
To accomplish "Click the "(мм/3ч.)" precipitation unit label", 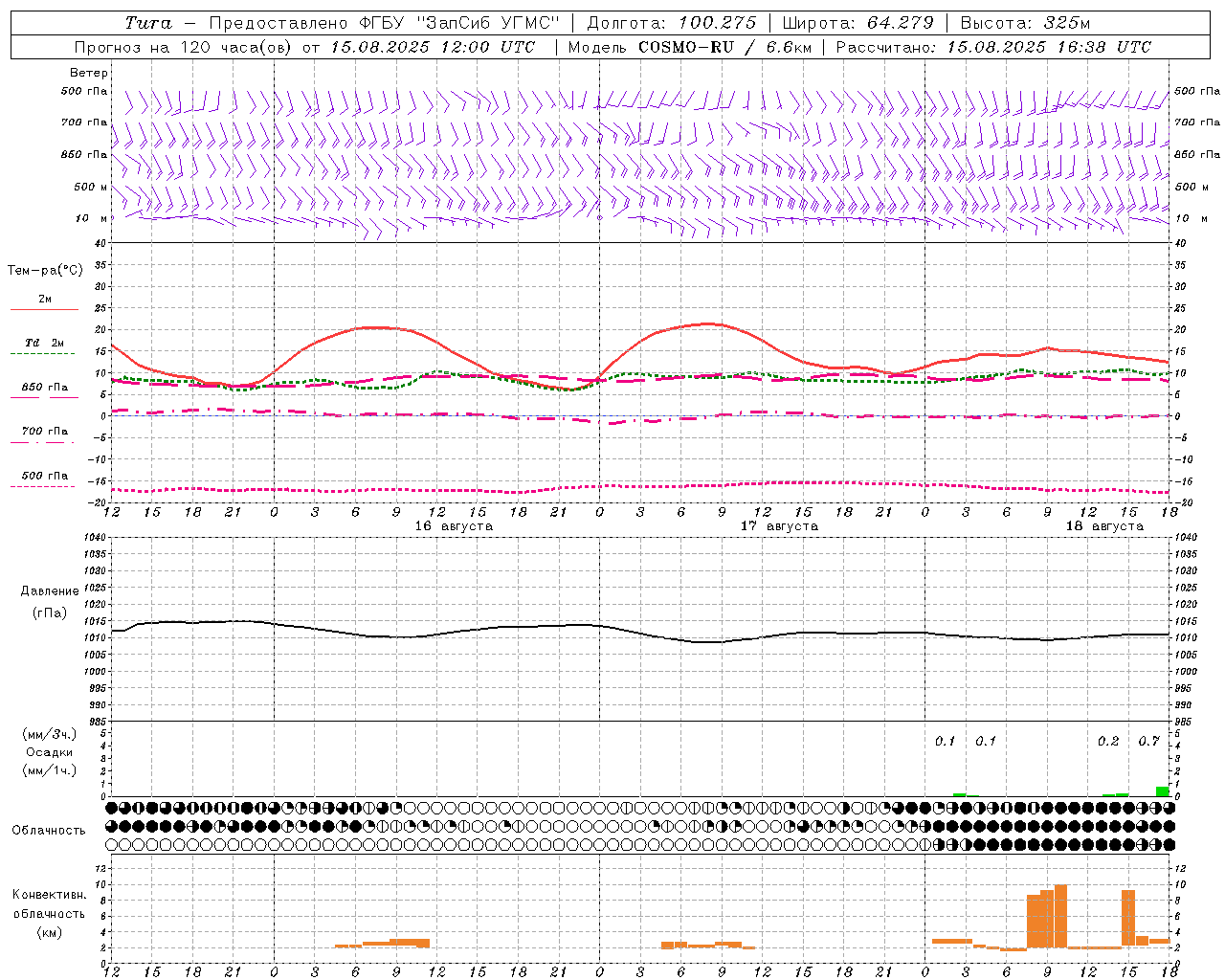I will coord(49,734).
